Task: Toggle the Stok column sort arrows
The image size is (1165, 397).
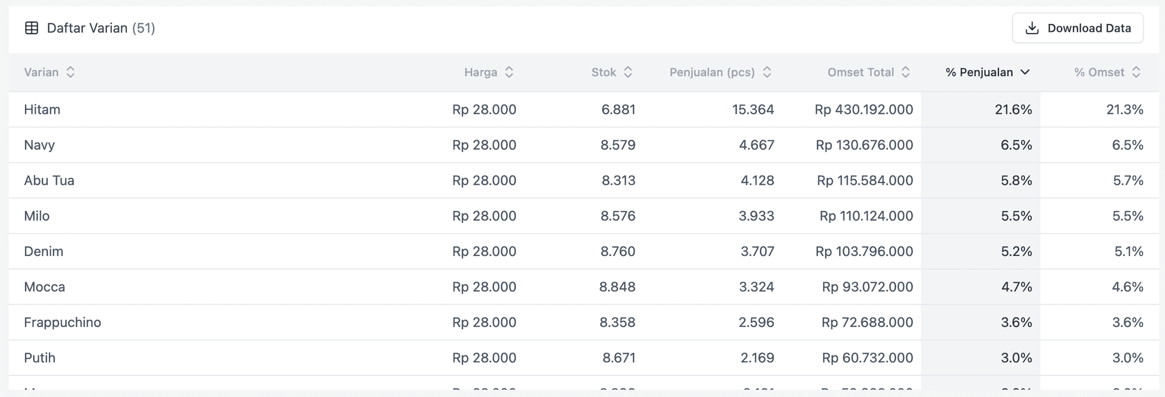Action: pyautogui.click(x=628, y=72)
